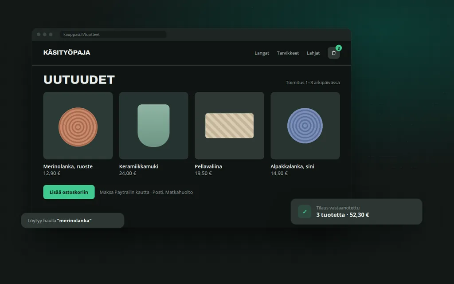Click the product name "Merinolanka, ruoste"
The height and width of the screenshot is (284, 454).
[68, 166]
